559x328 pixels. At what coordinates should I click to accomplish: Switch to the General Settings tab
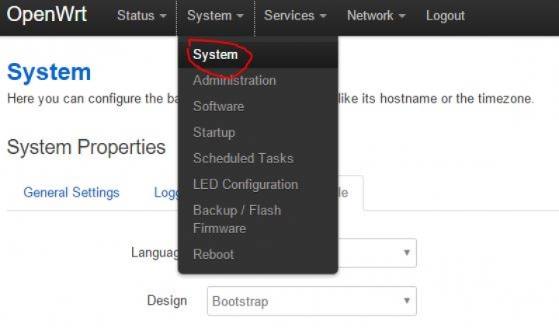point(71,193)
